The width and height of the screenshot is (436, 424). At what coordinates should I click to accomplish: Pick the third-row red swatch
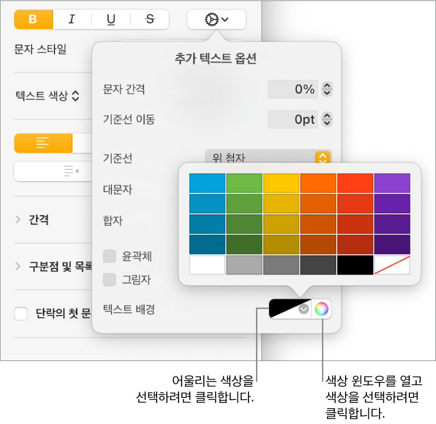click(x=355, y=224)
